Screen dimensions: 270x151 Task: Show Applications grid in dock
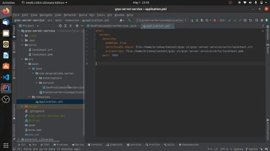pos(6,146)
